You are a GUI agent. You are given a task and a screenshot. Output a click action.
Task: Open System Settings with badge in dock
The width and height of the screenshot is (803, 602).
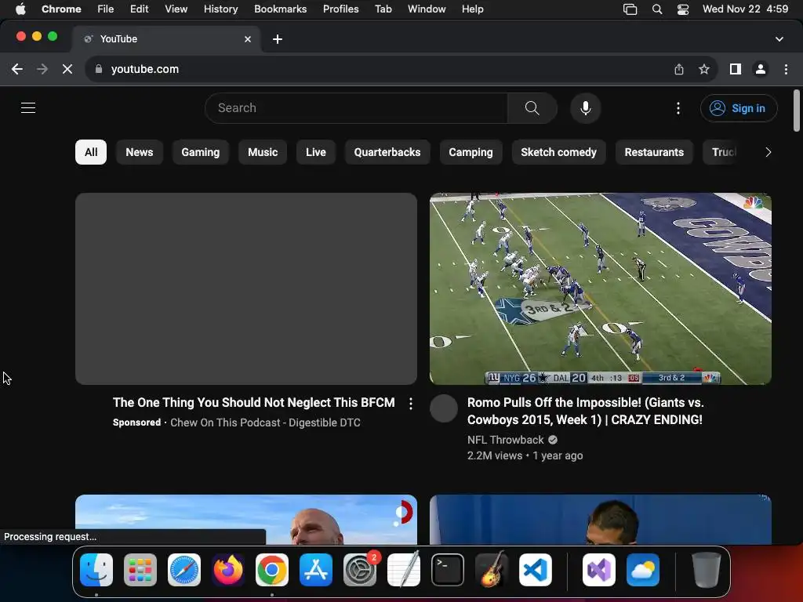(360, 570)
